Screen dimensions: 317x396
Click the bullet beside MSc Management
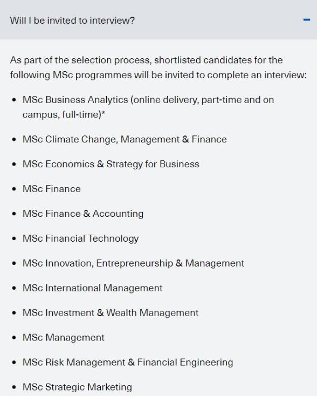coord(14,337)
